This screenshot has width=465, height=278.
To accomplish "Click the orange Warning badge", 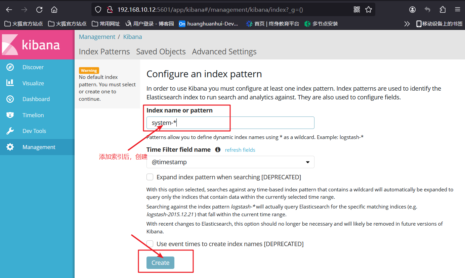I will [89, 71].
